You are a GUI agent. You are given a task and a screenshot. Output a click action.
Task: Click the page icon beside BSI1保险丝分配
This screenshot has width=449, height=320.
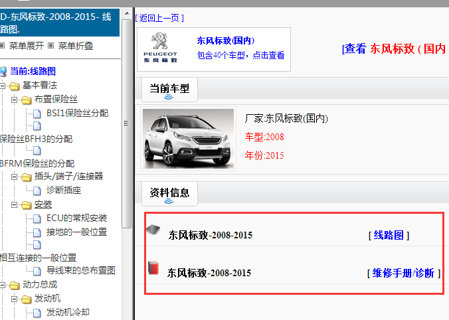coord(37,114)
